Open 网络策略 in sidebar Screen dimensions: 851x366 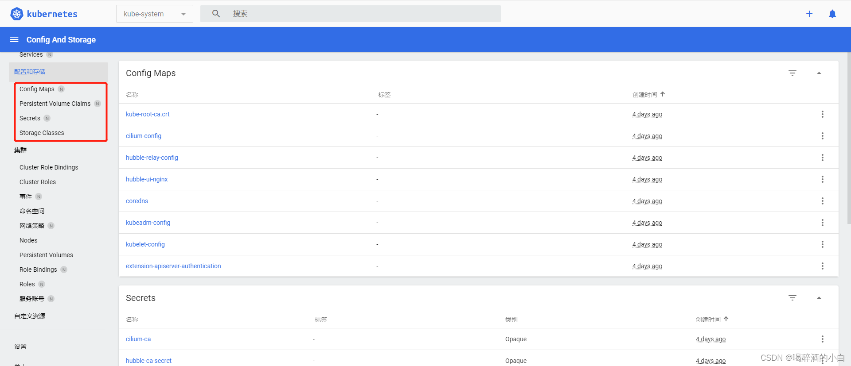point(32,226)
